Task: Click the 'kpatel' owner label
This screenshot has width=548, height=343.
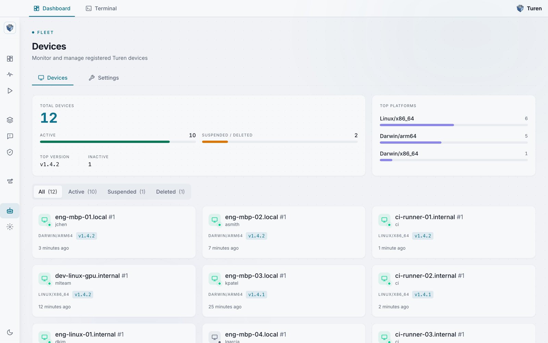Action: (x=232, y=283)
